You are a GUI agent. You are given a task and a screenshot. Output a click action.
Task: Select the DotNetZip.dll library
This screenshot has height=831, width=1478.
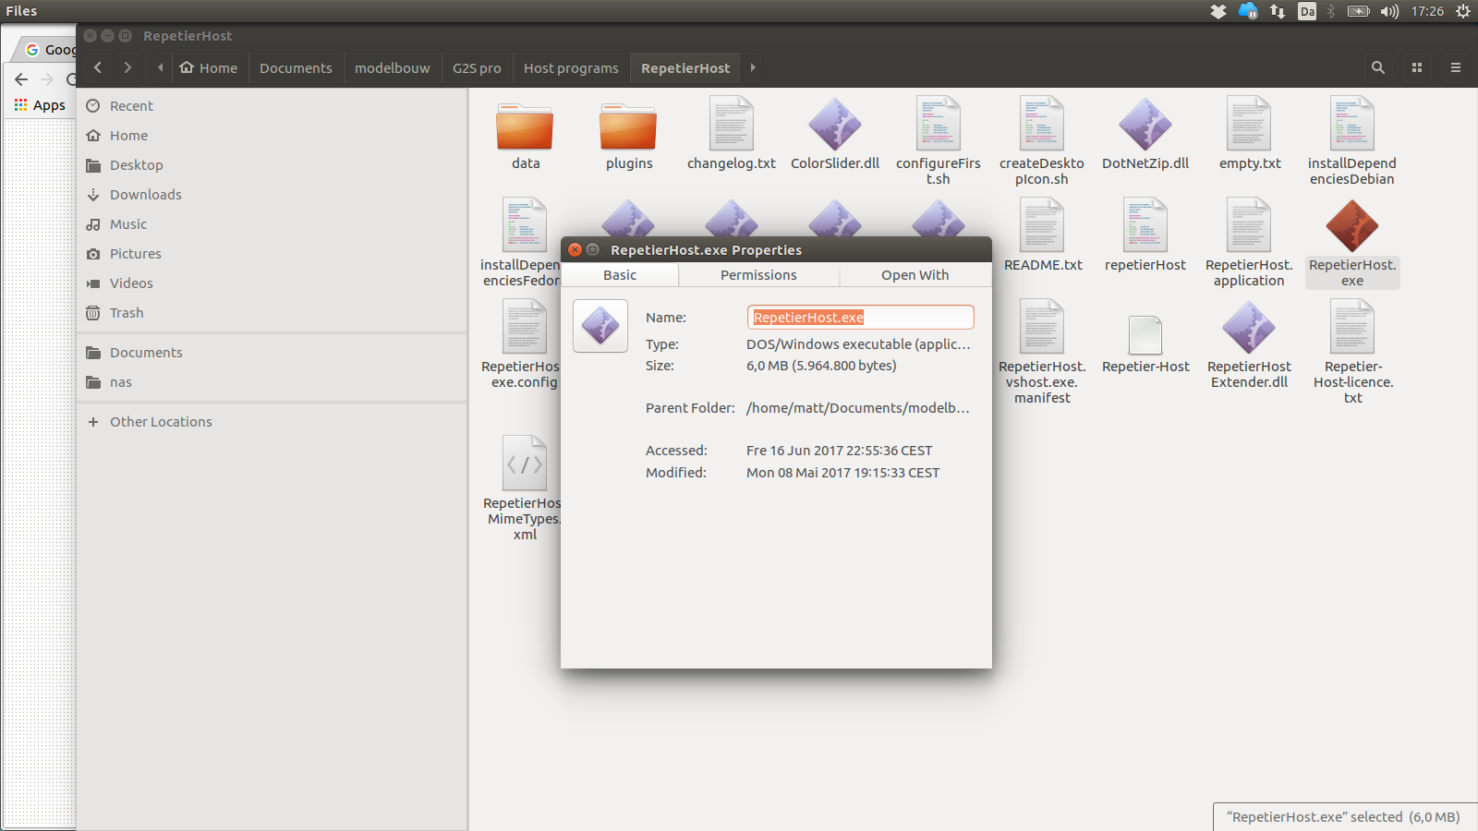[x=1145, y=125]
